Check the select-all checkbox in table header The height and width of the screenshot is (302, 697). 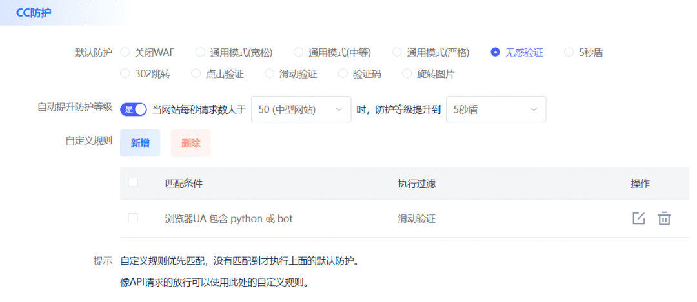pyautogui.click(x=133, y=183)
